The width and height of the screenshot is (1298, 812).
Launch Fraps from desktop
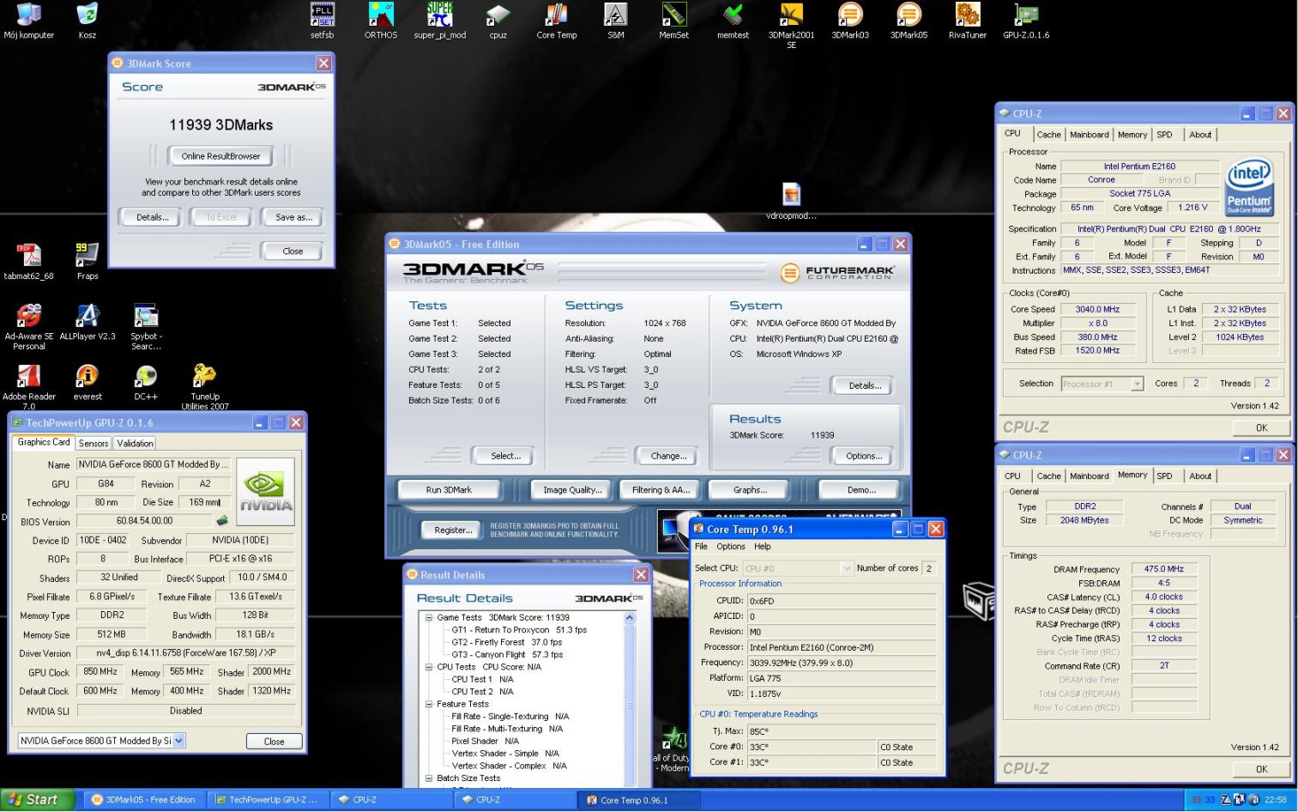click(x=88, y=262)
